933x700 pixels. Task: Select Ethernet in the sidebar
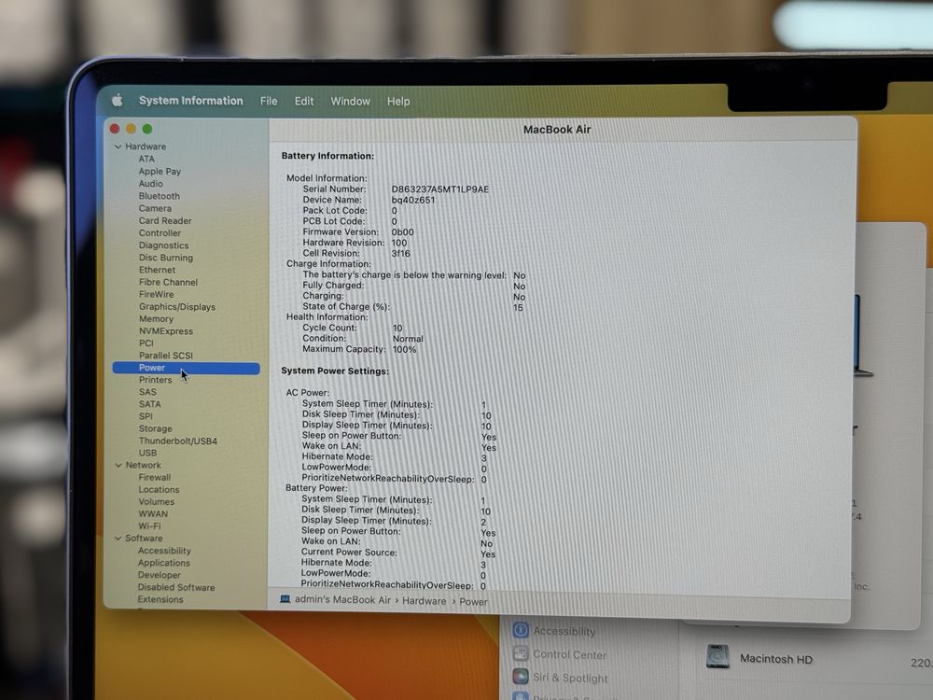[157, 270]
